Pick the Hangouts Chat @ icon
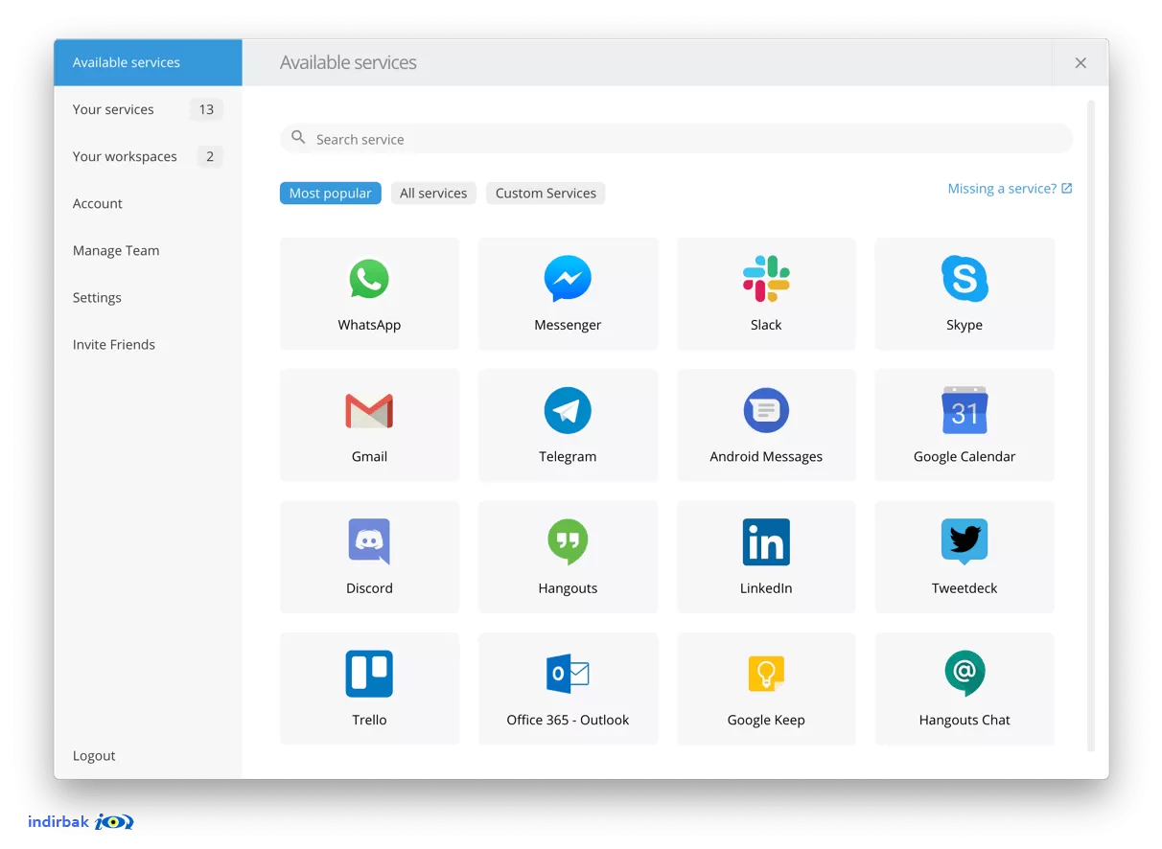This screenshot has height=849, width=1162. pyautogui.click(x=964, y=674)
